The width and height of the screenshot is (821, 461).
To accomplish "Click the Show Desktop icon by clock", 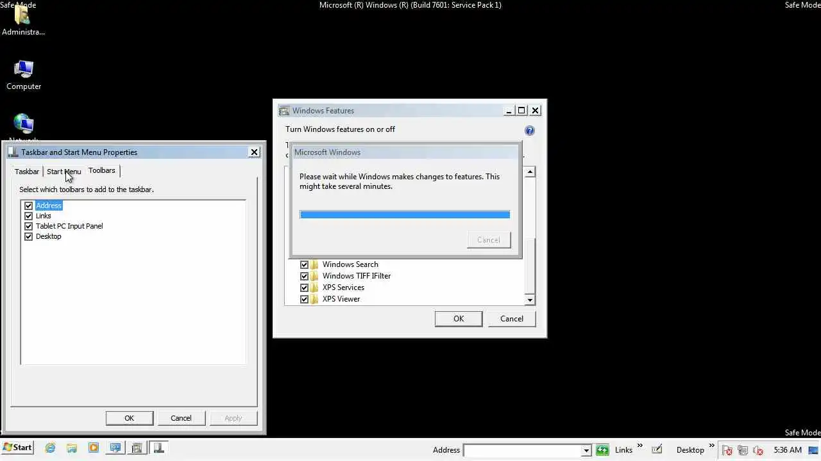I will click(x=814, y=450).
